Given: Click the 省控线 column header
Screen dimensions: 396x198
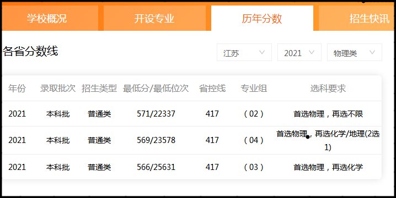Looking at the screenshot, I should coord(212,89).
